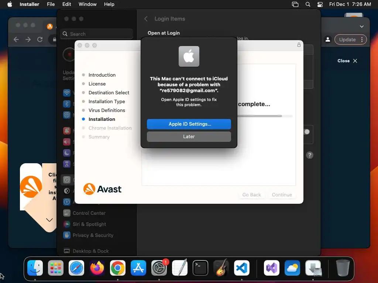Click Apple ID Settings button
This screenshot has width=378, height=283.
coord(189,124)
